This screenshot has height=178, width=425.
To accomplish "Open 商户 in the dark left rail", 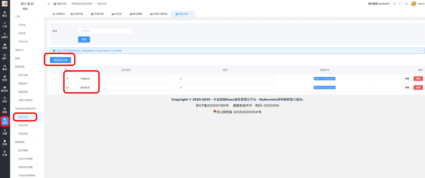I will point(5,57).
